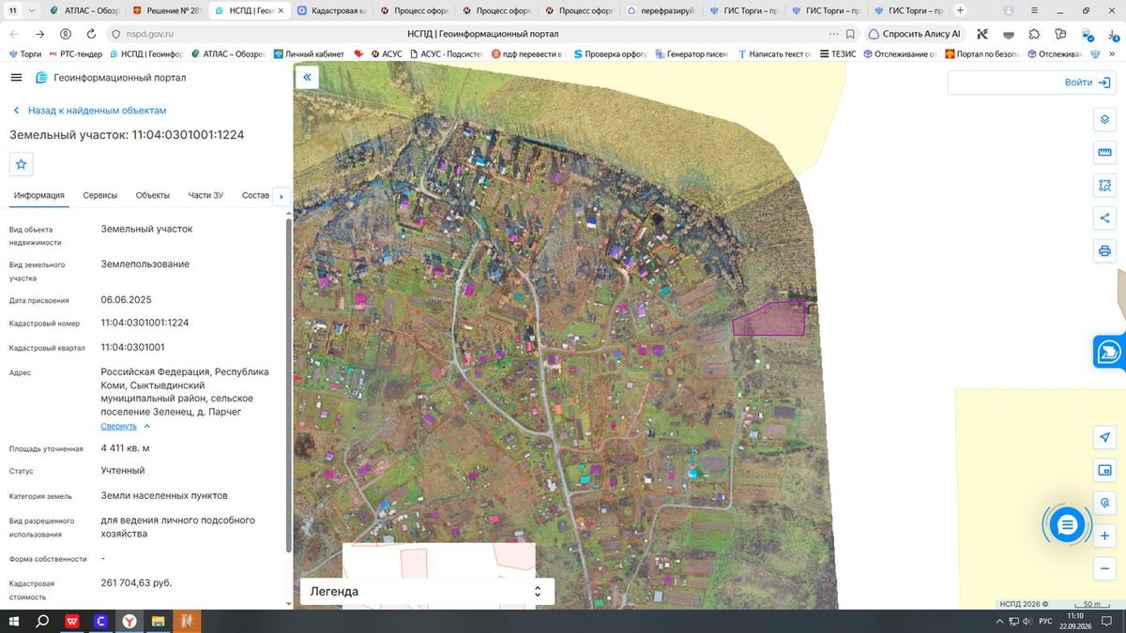1126x633 pixels.
Task: Zoom out with the minus button
Action: 1104,568
